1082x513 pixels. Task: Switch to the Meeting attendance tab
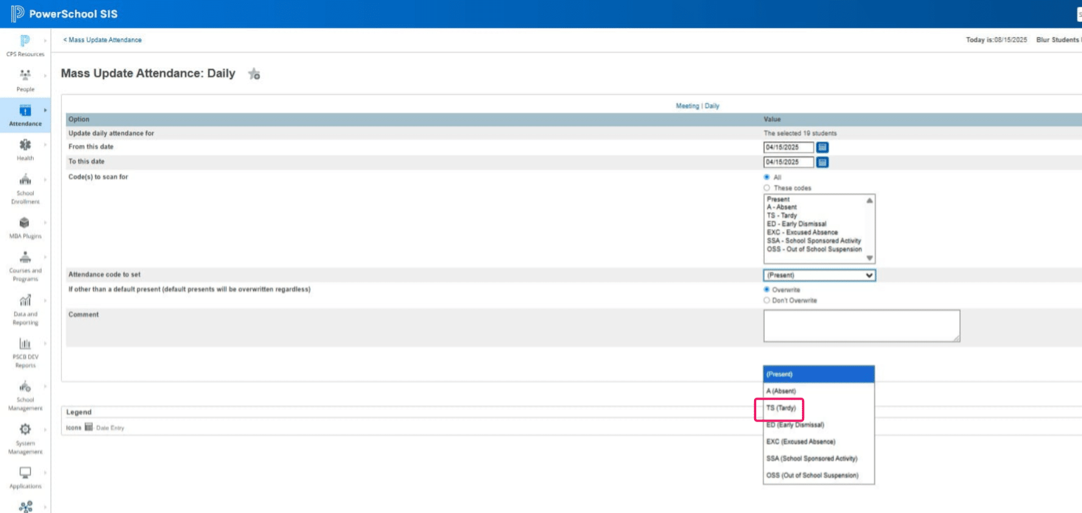(687, 106)
